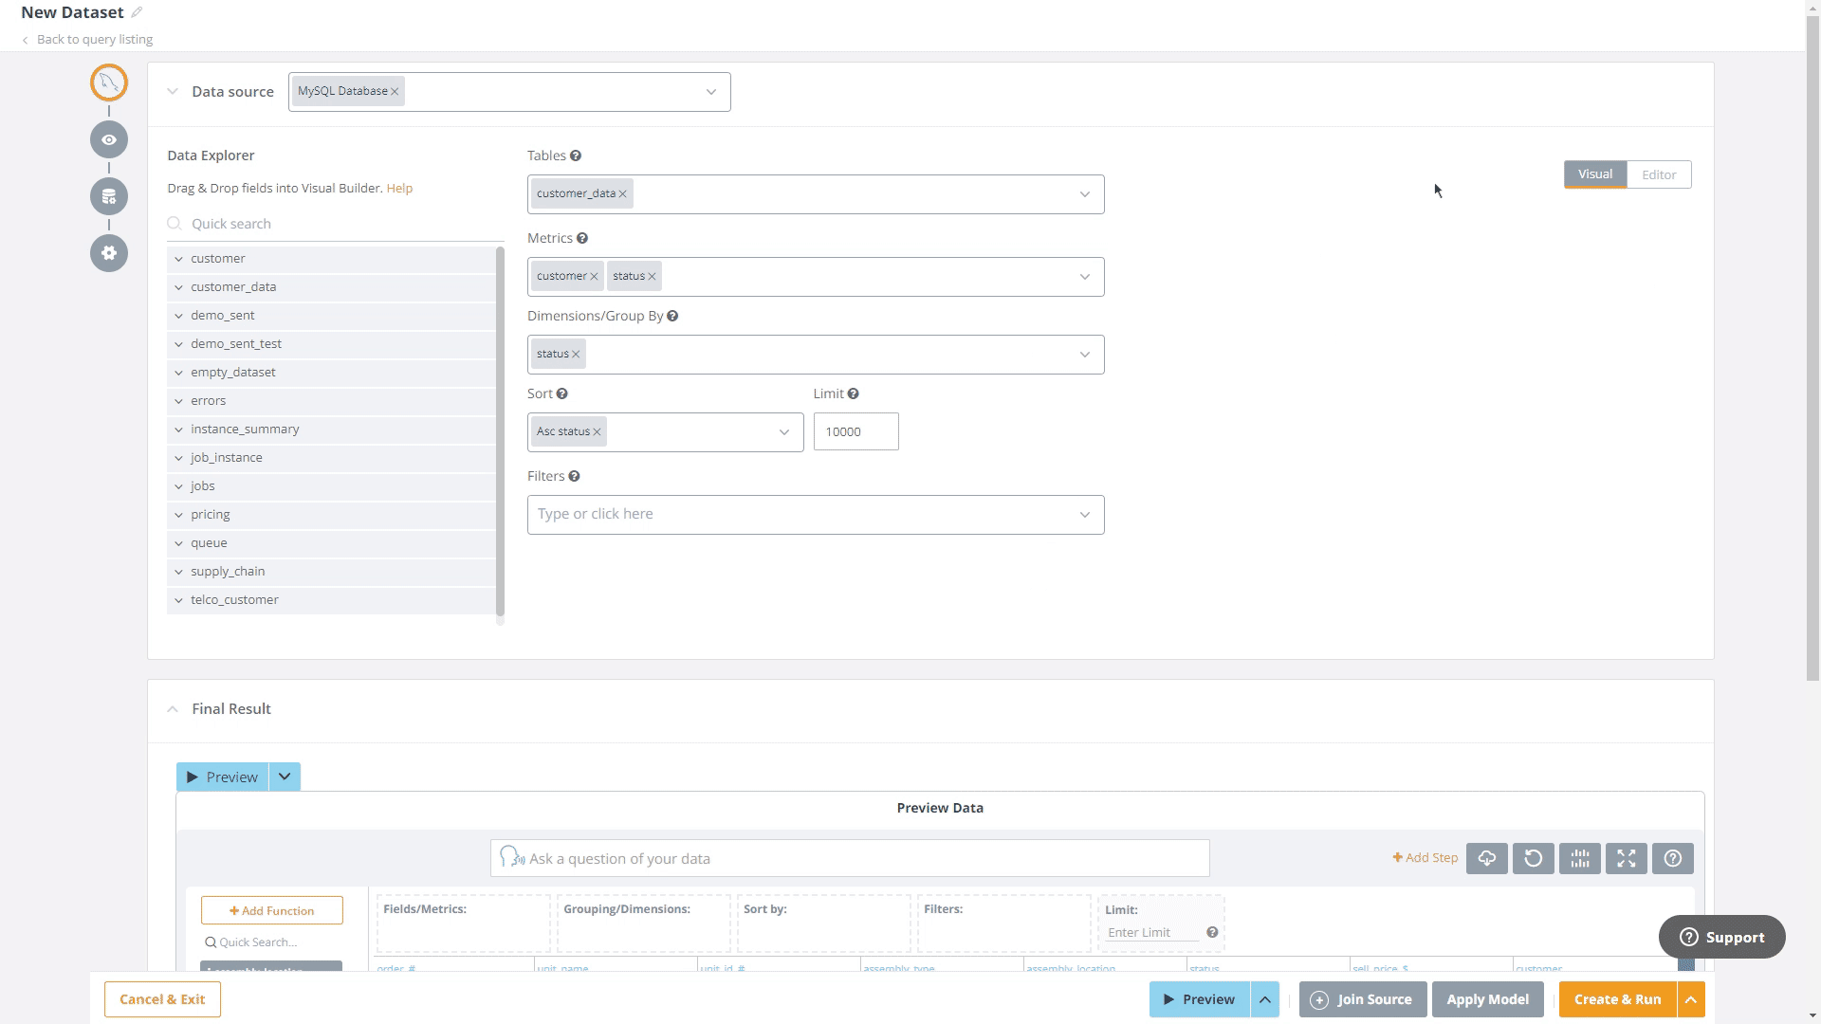Viewport: 1821px width, 1024px height.
Task: Click the Help link in Data Explorer
Action: point(400,188)
